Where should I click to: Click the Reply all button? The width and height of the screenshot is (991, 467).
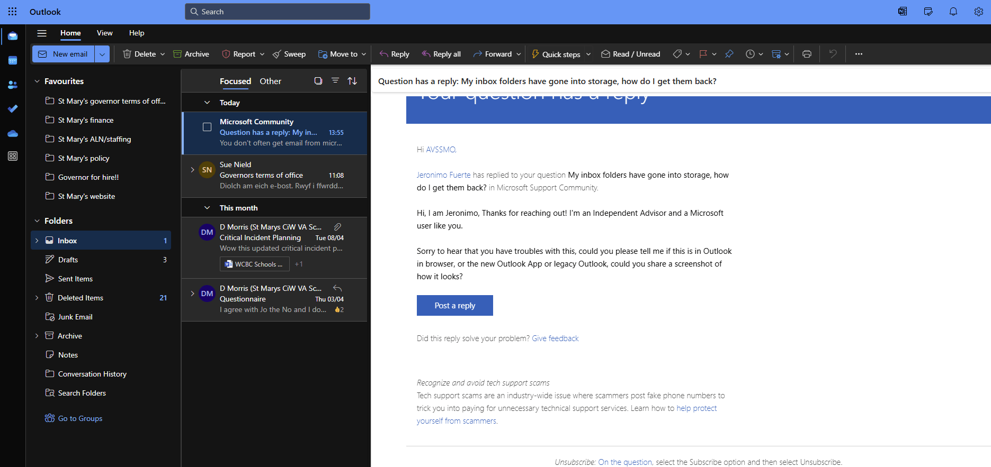pyautogui.click(x=441, y=54)
